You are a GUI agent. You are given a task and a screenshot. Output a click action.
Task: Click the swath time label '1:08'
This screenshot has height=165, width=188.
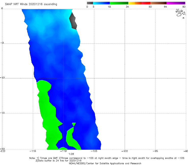coord(71,154)
